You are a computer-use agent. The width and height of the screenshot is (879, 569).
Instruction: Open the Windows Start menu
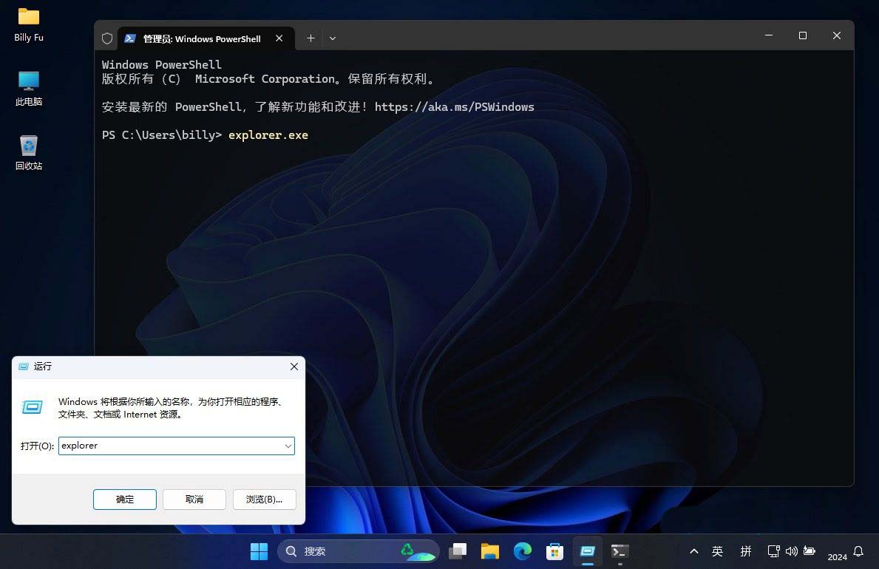tap(259, 551)
